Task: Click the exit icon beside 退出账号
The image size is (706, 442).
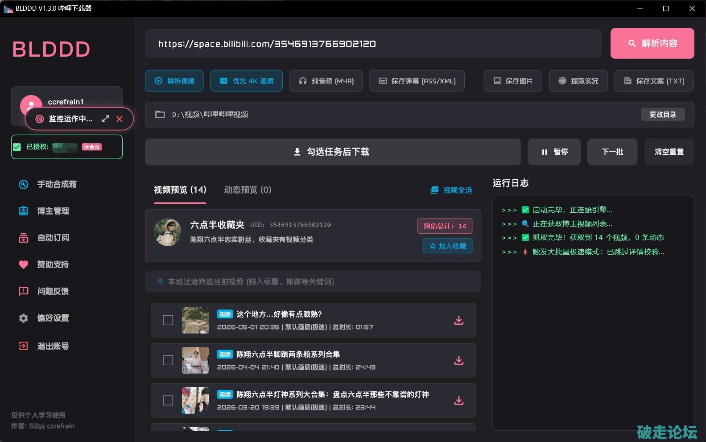Action: (x=24, y=346)
